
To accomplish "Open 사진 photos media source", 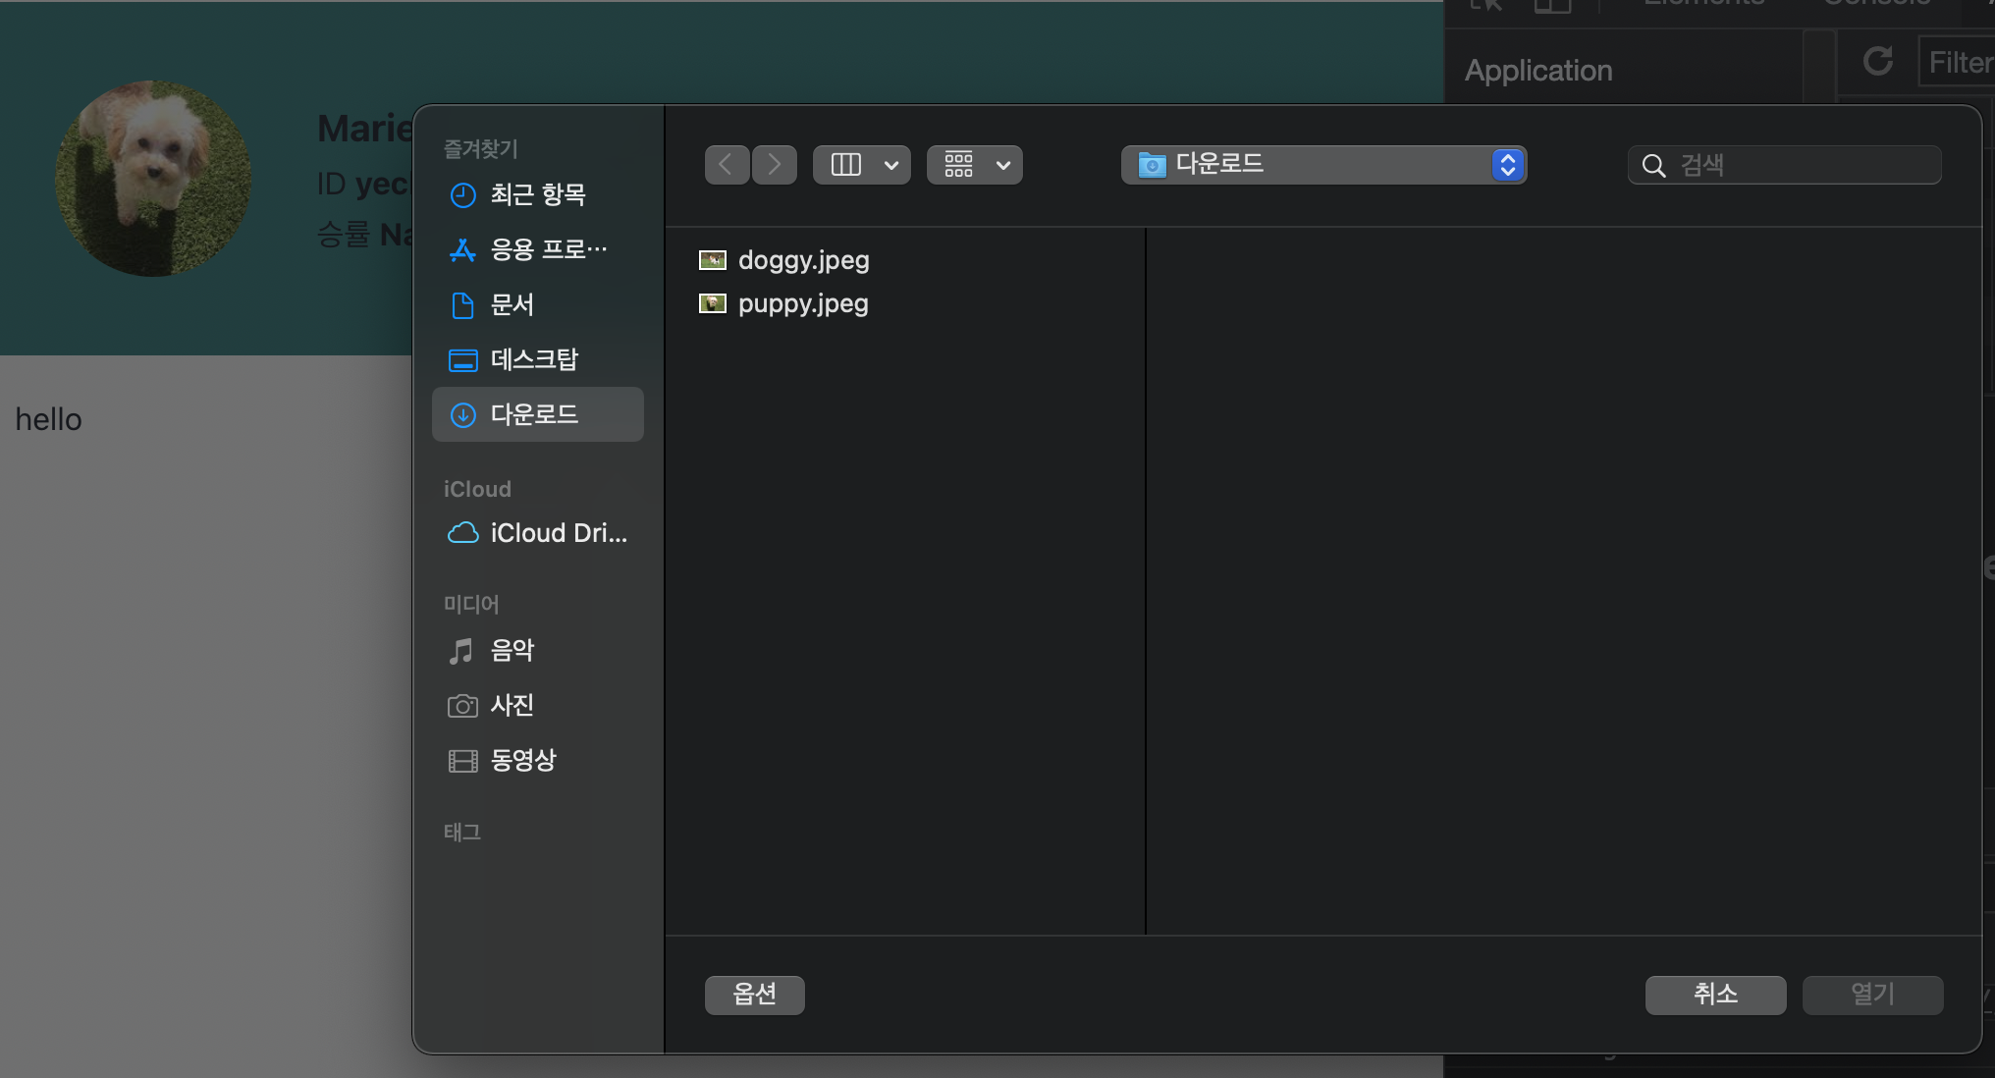I will 512,705.
